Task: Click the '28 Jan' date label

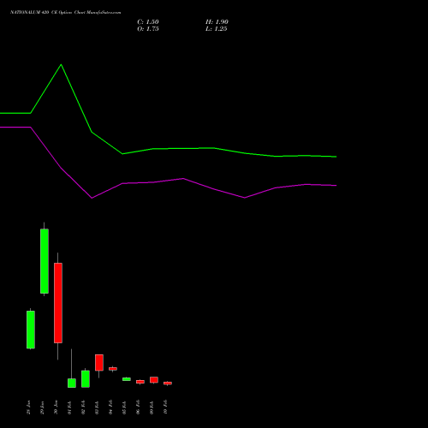Action: click(28, 407)
